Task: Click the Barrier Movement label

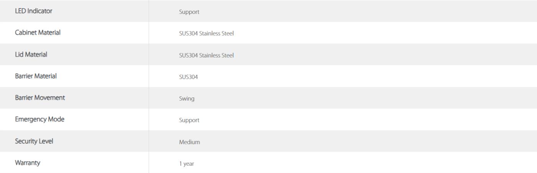Action: click(40, 98)
